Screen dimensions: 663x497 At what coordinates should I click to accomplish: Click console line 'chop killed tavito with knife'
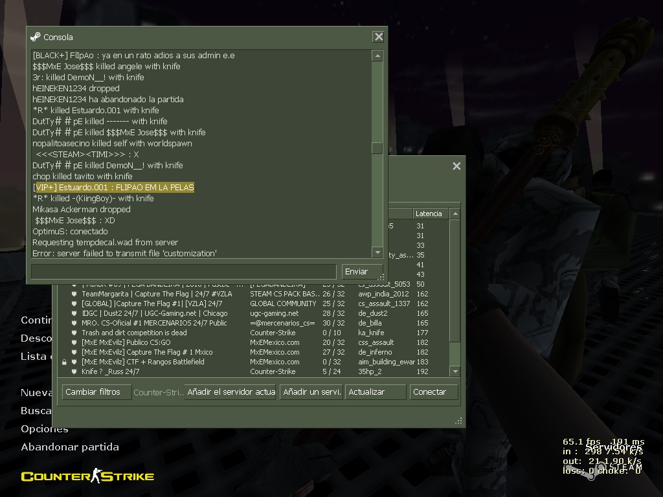coord(82,176)
